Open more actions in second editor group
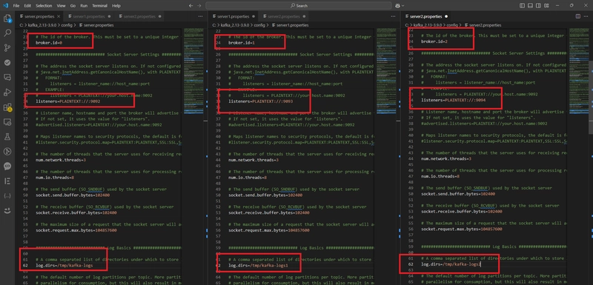 [x=393, y=16]
